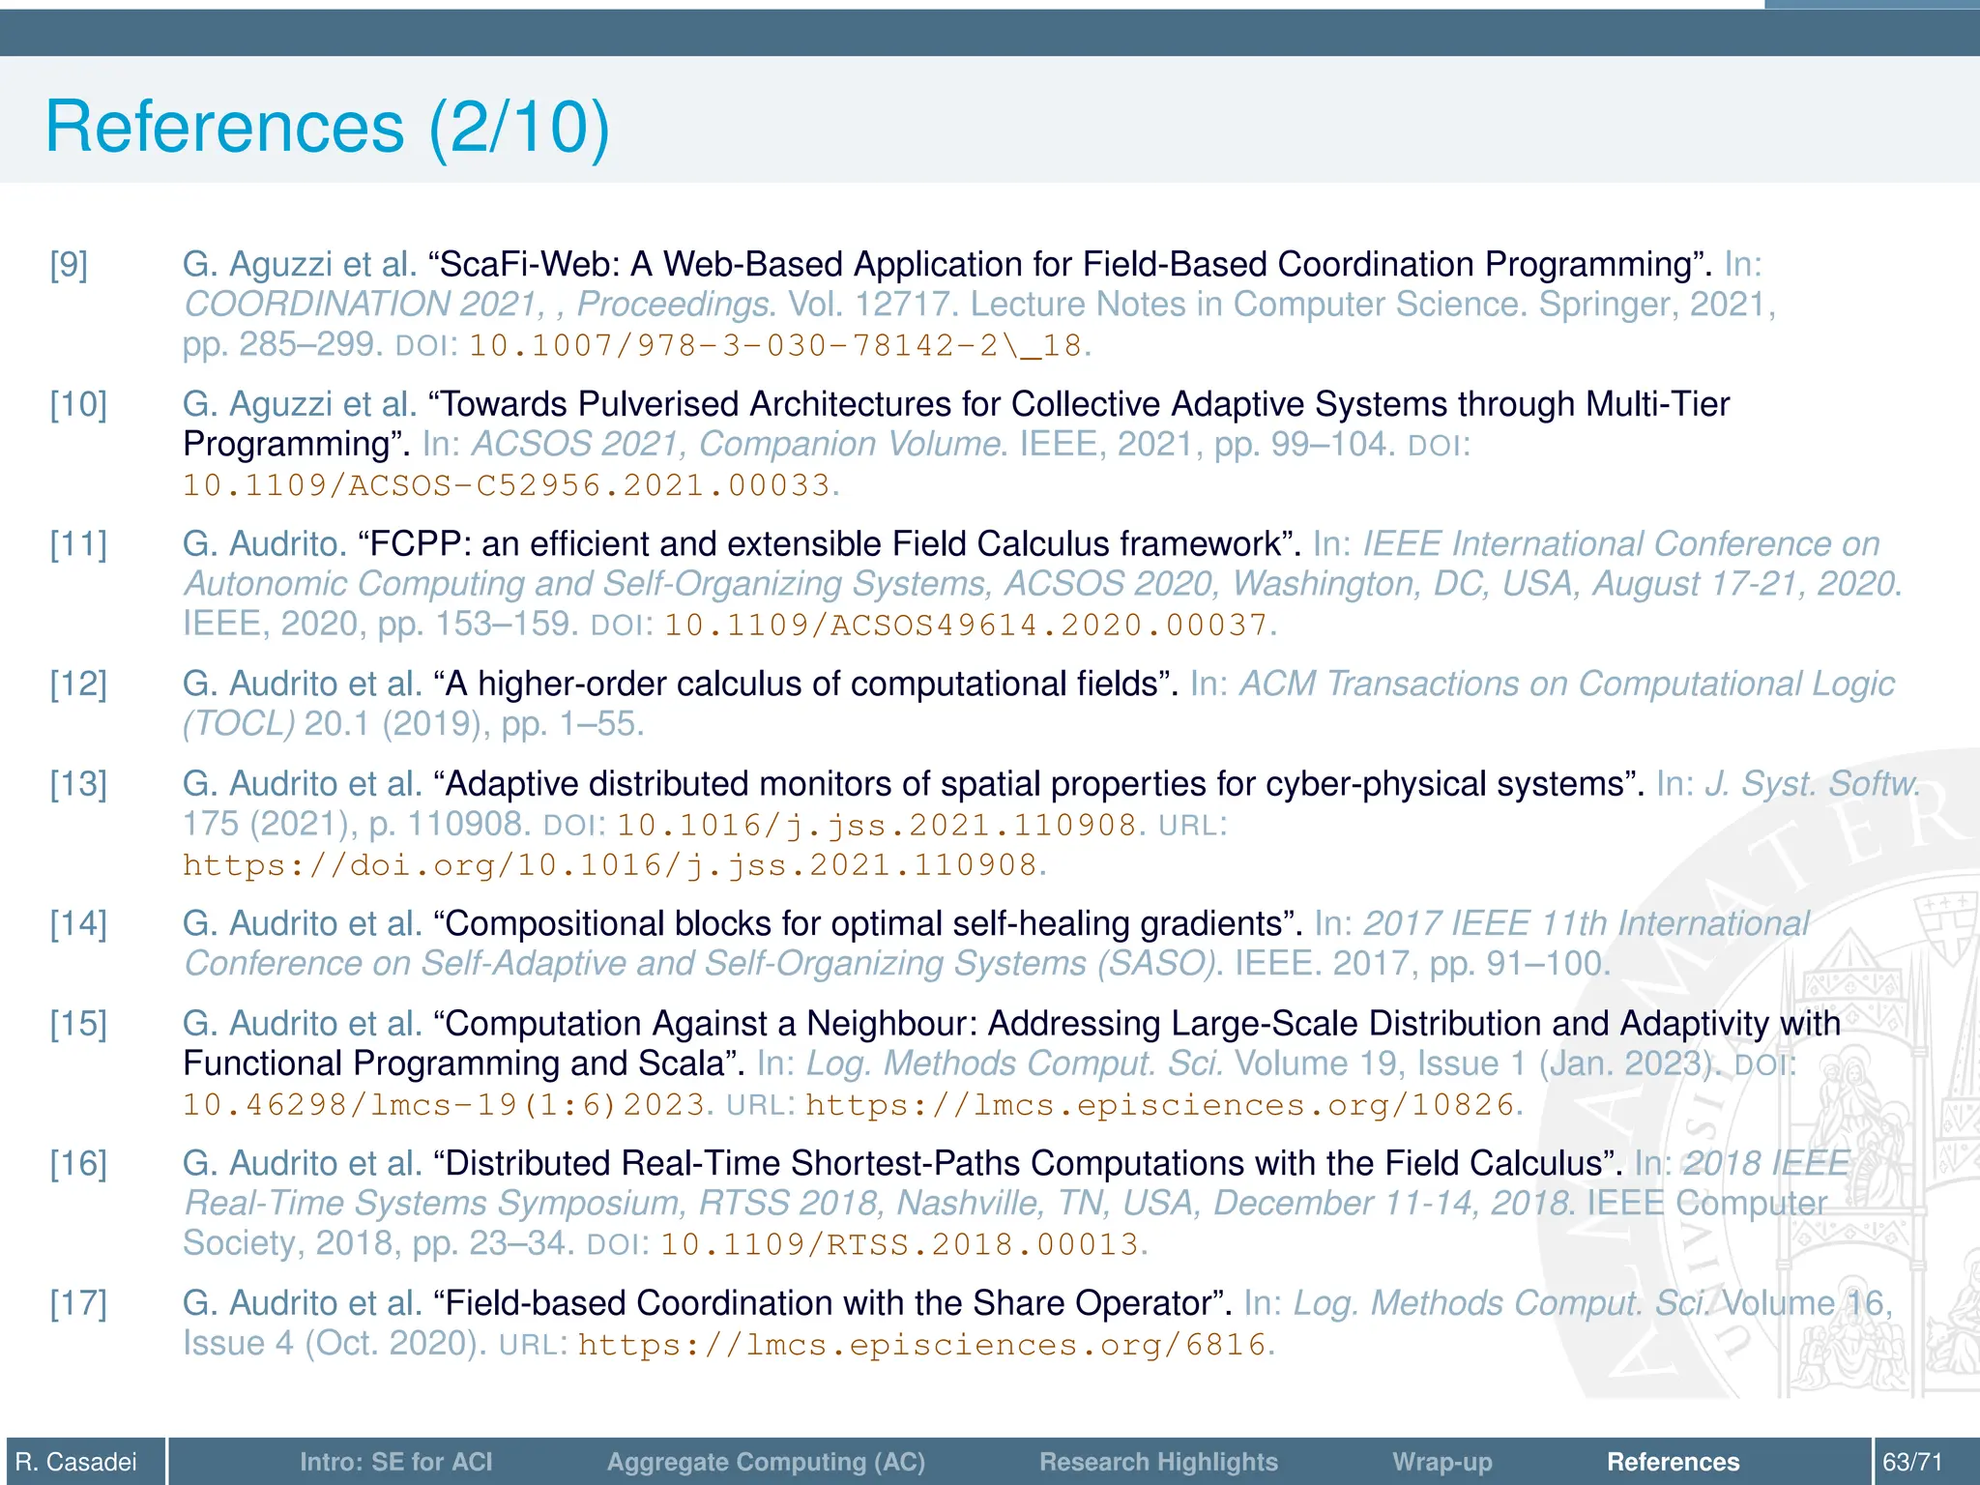Click reference label [9]
This screenshot has height=1485, width=1980.
pos(69,264)
